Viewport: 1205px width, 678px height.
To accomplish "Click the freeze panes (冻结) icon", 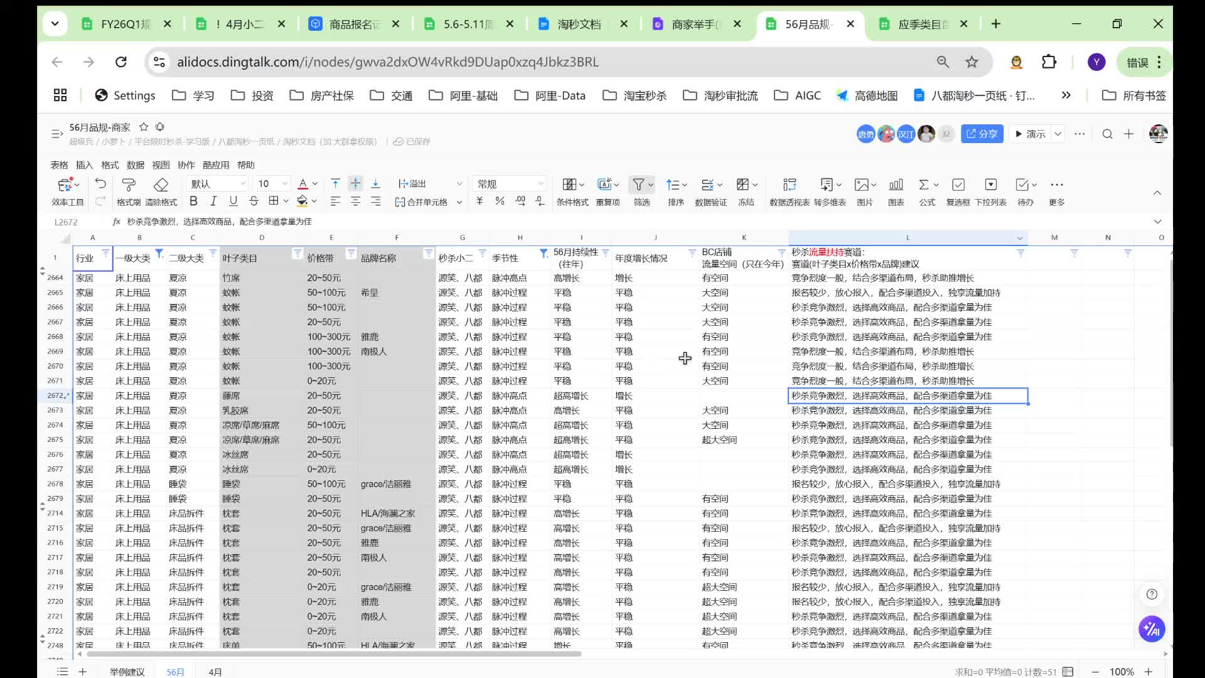I will [x=743, y=185].
